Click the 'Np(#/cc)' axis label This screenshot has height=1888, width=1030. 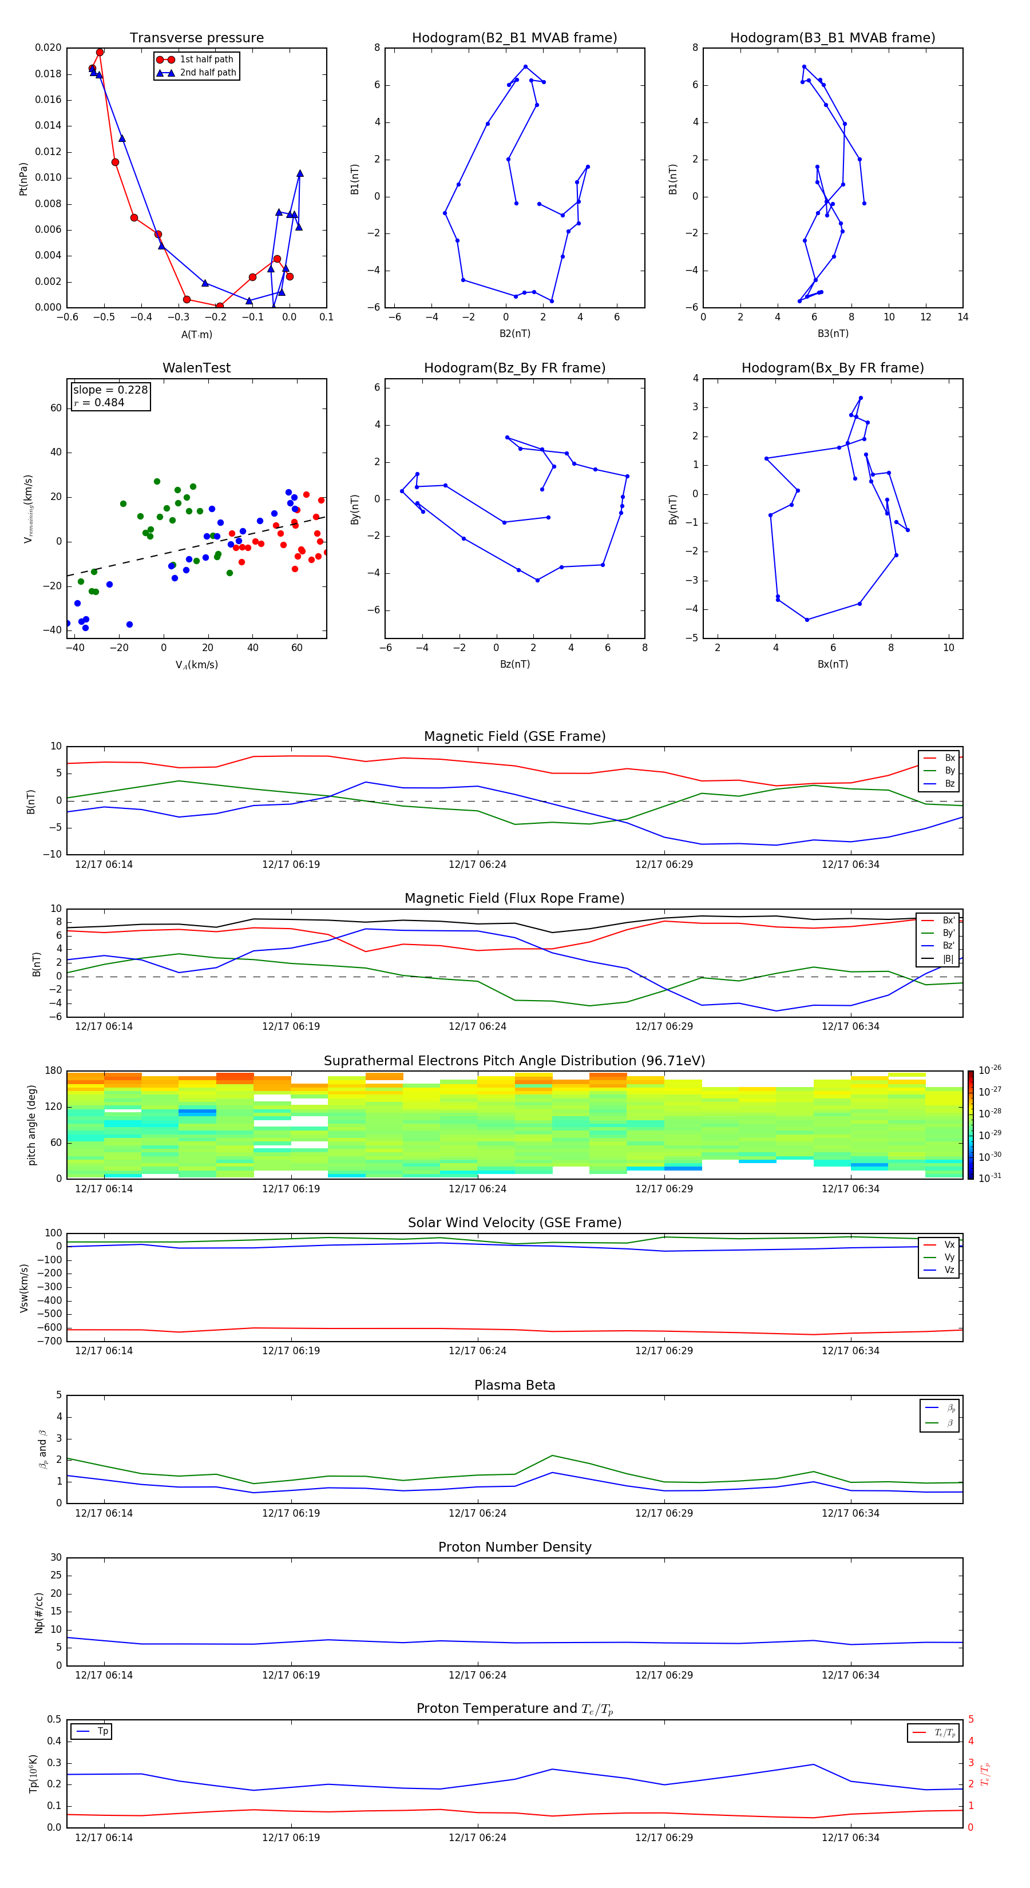coord(39,1612)
